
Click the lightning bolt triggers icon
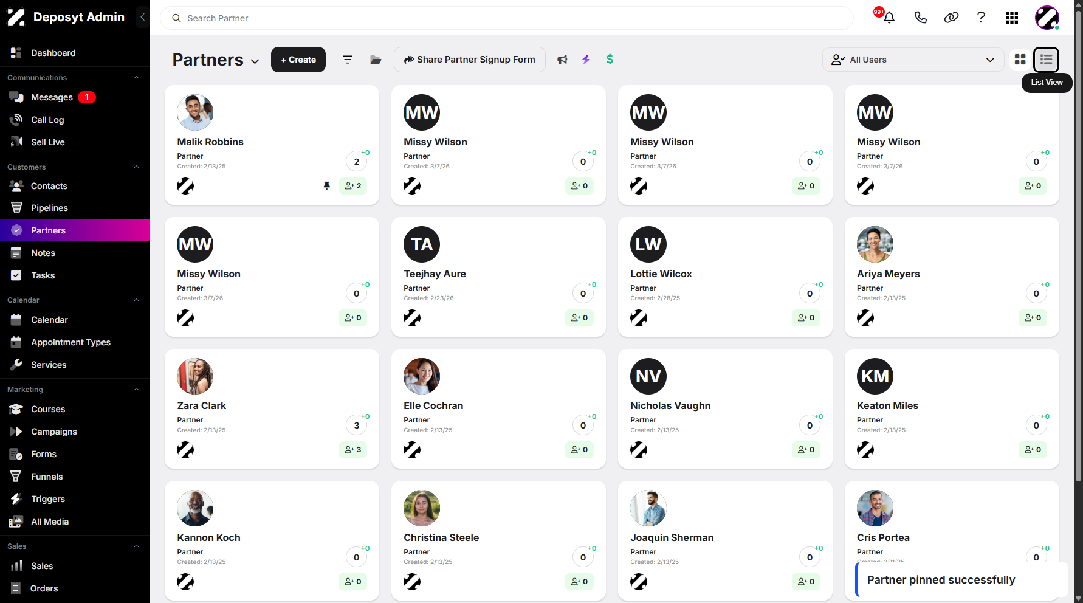[x=586, y=60]
